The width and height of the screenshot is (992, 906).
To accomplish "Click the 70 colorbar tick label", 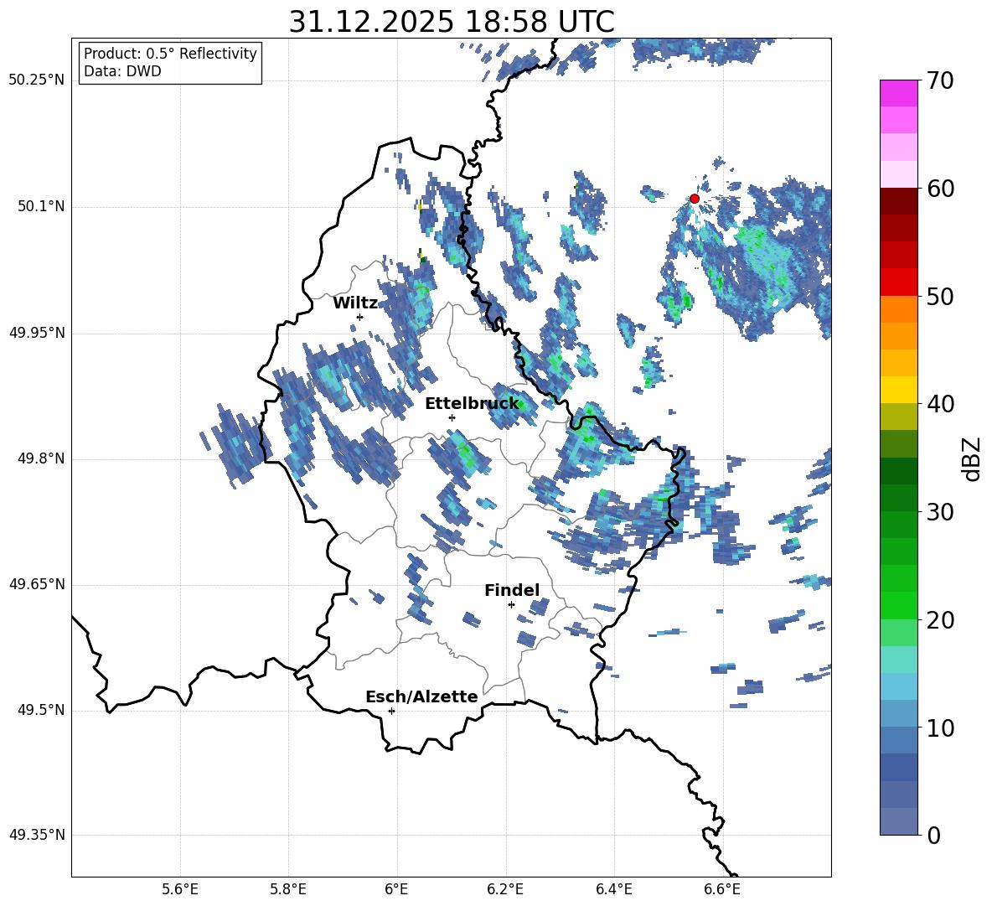I will point(940,81).
